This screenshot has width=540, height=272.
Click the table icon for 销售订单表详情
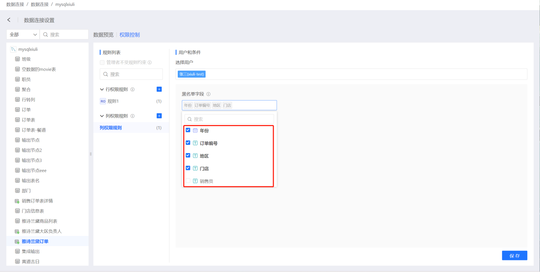point(17,201)
